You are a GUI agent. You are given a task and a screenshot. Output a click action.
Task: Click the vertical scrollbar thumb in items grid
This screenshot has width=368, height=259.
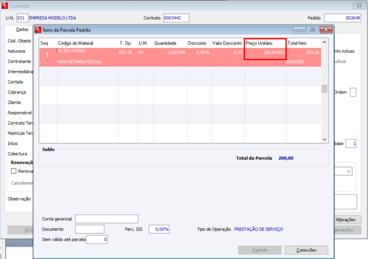[324, 89]
